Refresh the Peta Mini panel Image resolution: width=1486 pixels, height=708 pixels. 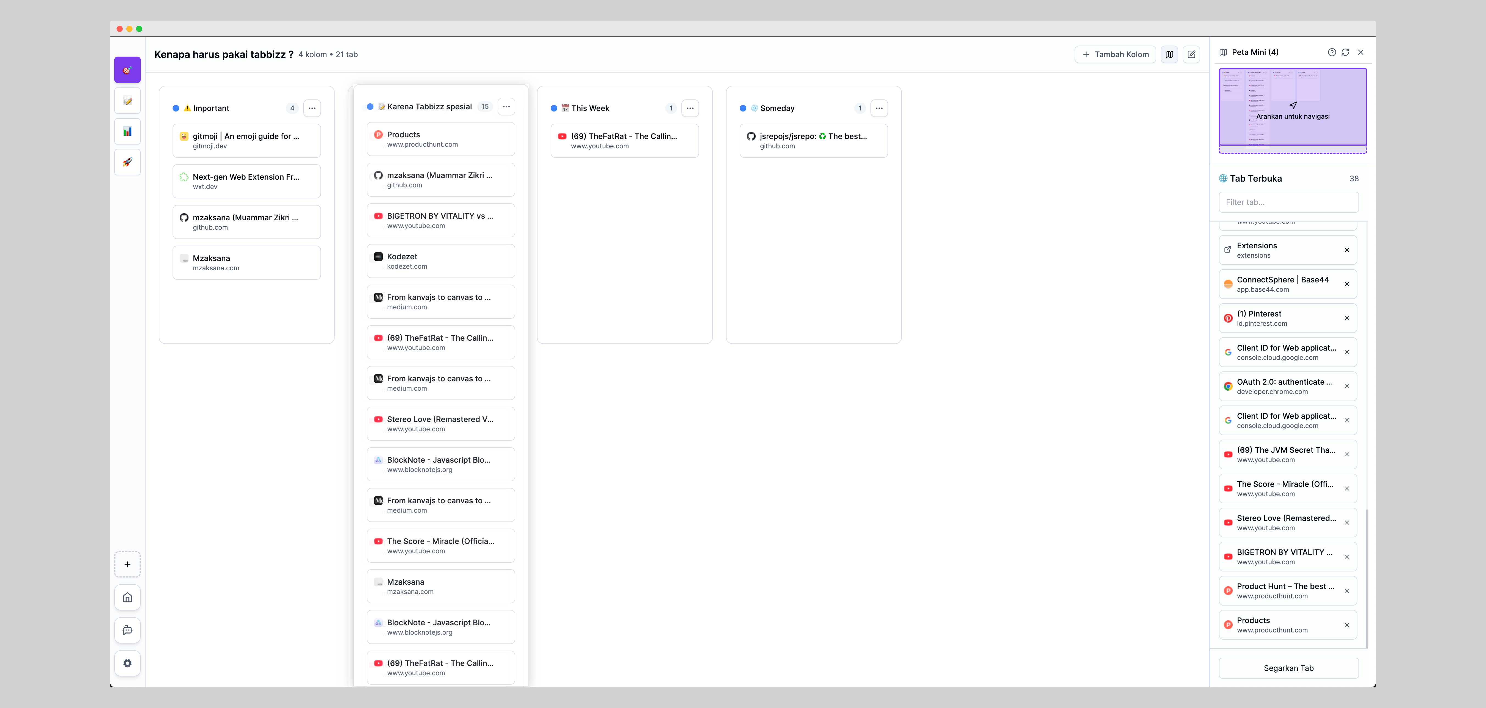click(x=1345, y=52)
